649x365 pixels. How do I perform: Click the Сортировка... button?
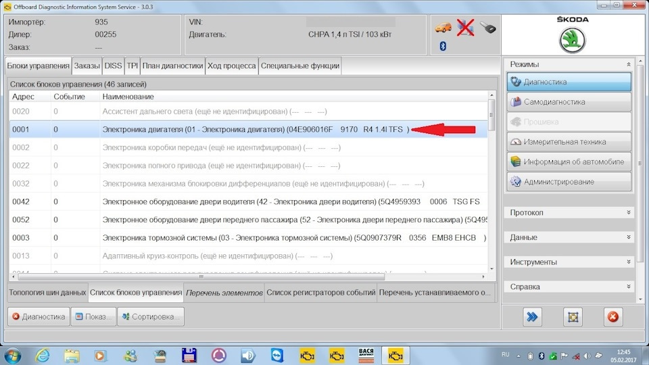151,316
